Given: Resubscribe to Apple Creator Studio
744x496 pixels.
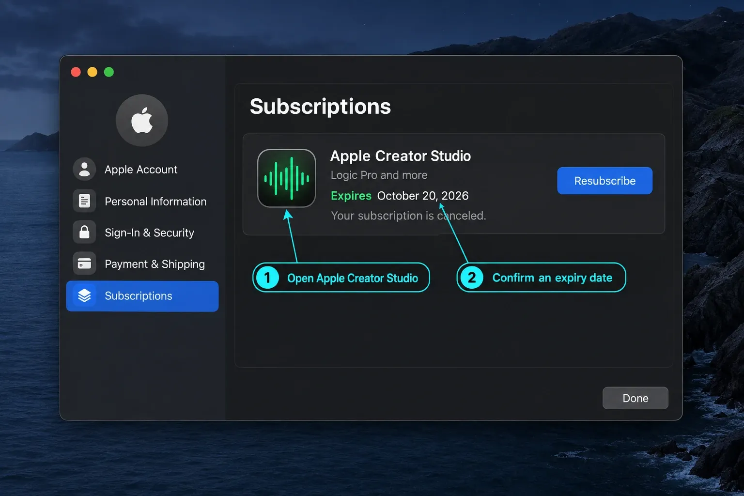Looking at the screenshot, I should pyautogui.click(x=604, y=181).
